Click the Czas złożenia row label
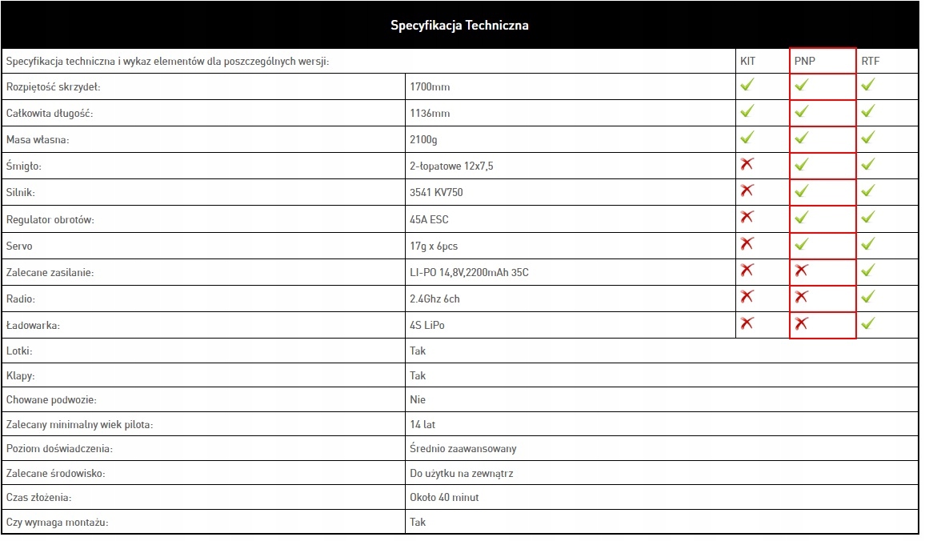 point(38,497)
